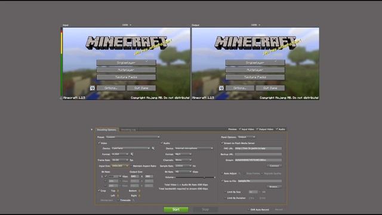Screen dimensions: 382x215
Task: Toggle Input Video preview checkbox
Action: click(x=240, y=129)
